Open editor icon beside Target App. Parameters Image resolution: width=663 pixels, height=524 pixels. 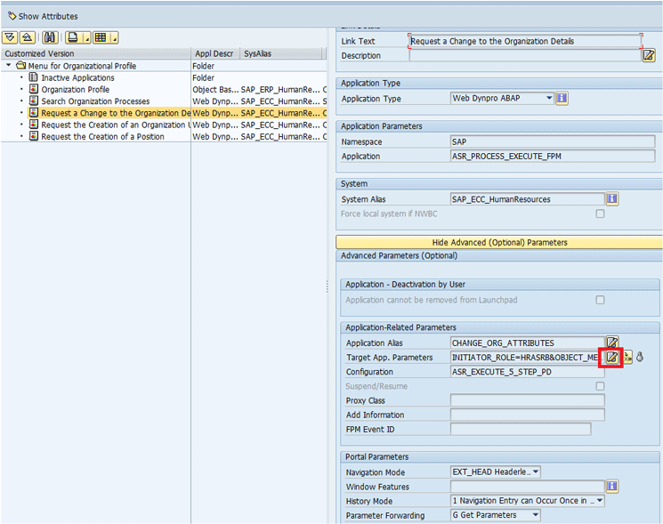pos(611,357)
